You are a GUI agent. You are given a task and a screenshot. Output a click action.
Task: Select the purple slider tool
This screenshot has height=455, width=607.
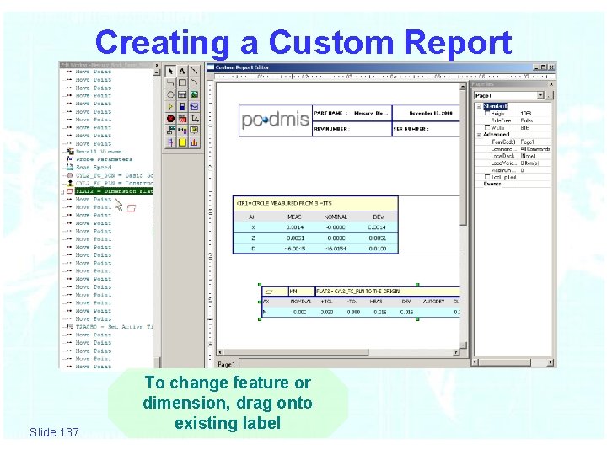170,142
